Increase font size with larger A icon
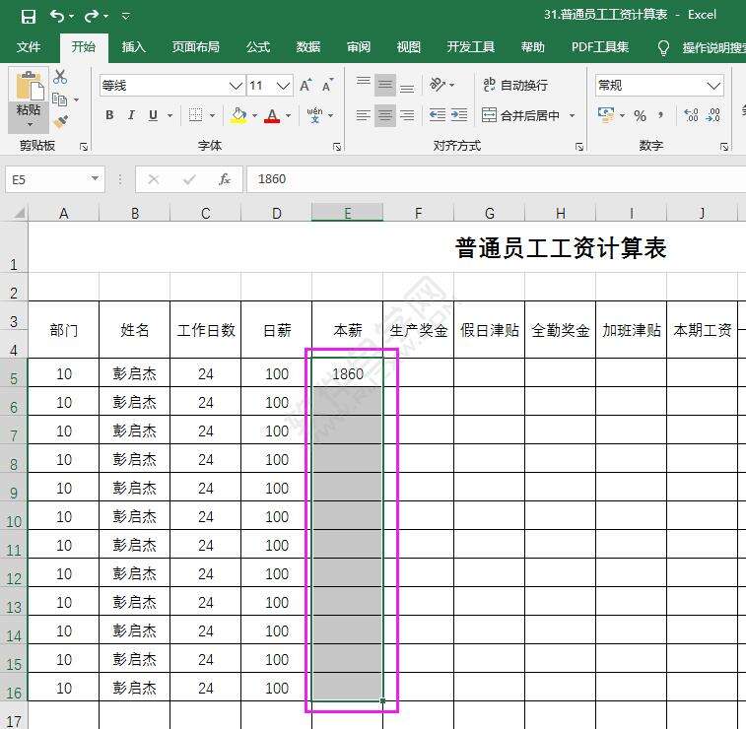746x729 pixels. click(x=305, y=86)
